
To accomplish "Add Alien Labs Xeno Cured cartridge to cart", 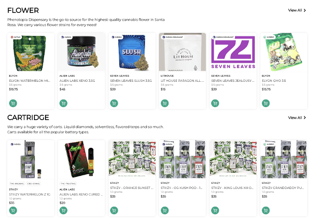I will (63, 210).
